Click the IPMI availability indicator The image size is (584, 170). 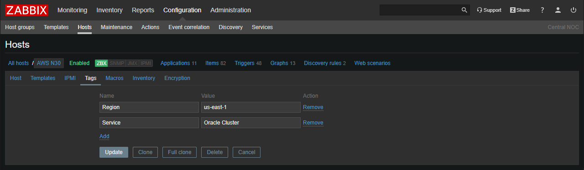pyautogui.click(x=146, y=63)
